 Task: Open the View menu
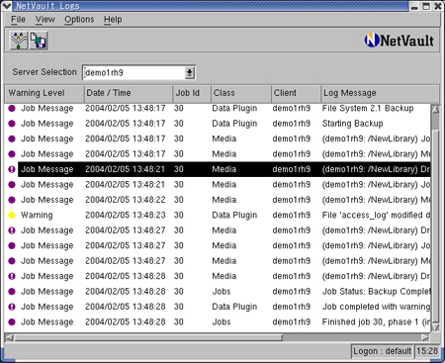click(45, 20)
